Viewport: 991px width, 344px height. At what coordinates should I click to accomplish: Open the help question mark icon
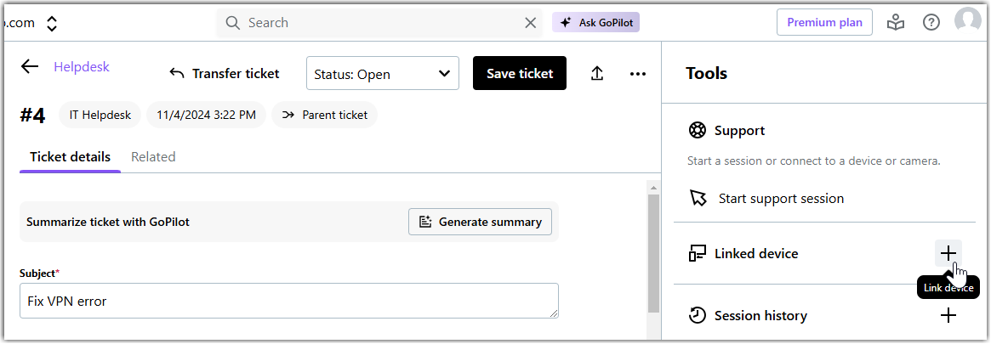pos(931,23)
